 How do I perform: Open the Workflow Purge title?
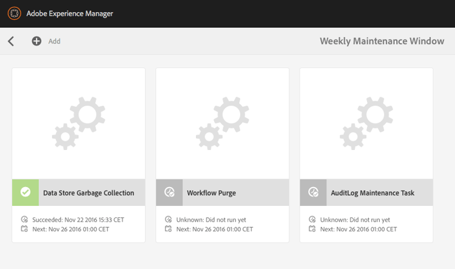(x=211, y=193)
